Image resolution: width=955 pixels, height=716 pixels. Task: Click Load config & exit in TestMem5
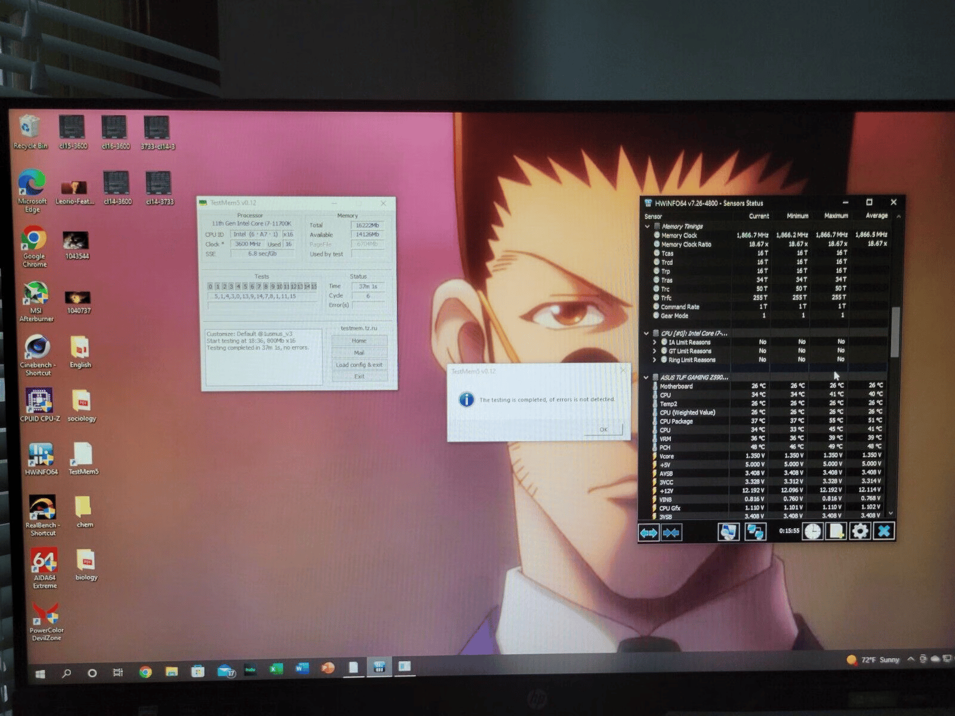click(359, 365)
